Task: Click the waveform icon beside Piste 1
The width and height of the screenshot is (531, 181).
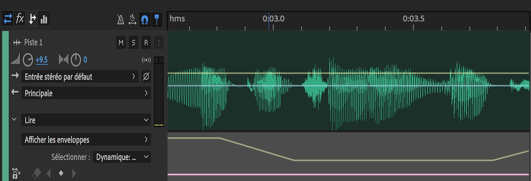Action: click(x=17, y=43)
